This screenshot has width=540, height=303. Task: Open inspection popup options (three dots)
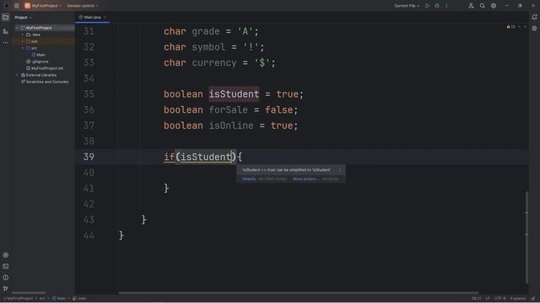click(x=340, y=170)
